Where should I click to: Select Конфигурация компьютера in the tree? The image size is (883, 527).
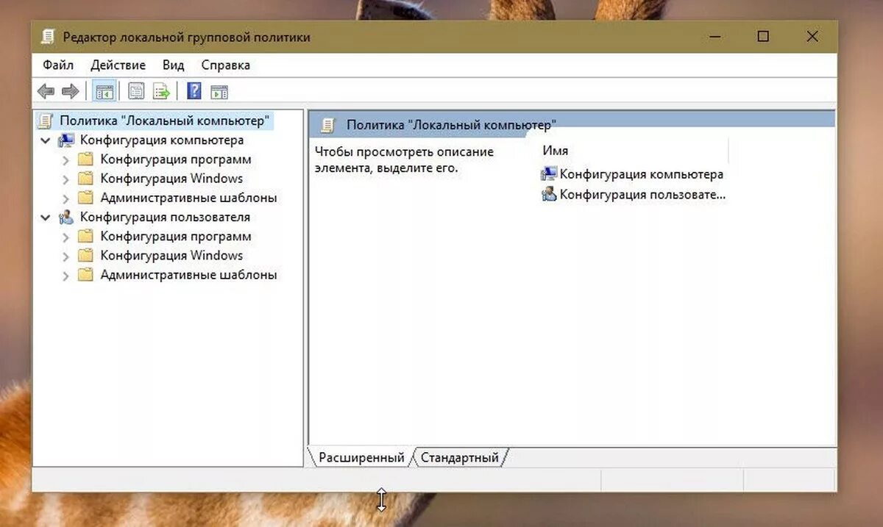click(x=162, y=140)
